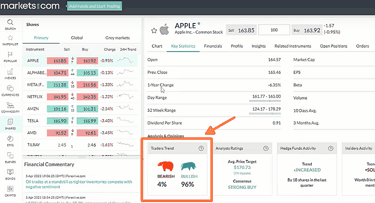Open the oil trades news headline
Viewport: 375px width, 203px height.
click(x=79, y=184)
